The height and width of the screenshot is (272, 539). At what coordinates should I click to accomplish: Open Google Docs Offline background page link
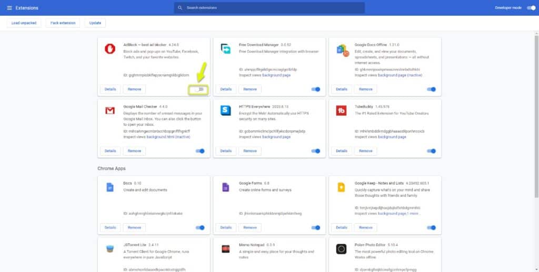(400, 75)
